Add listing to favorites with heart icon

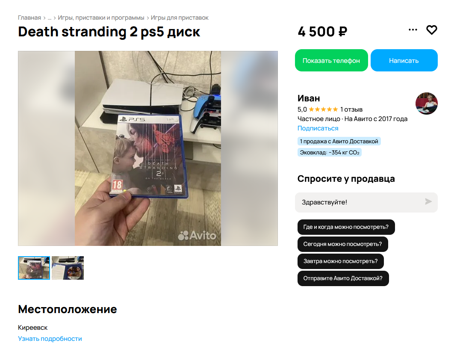(432, 30)
